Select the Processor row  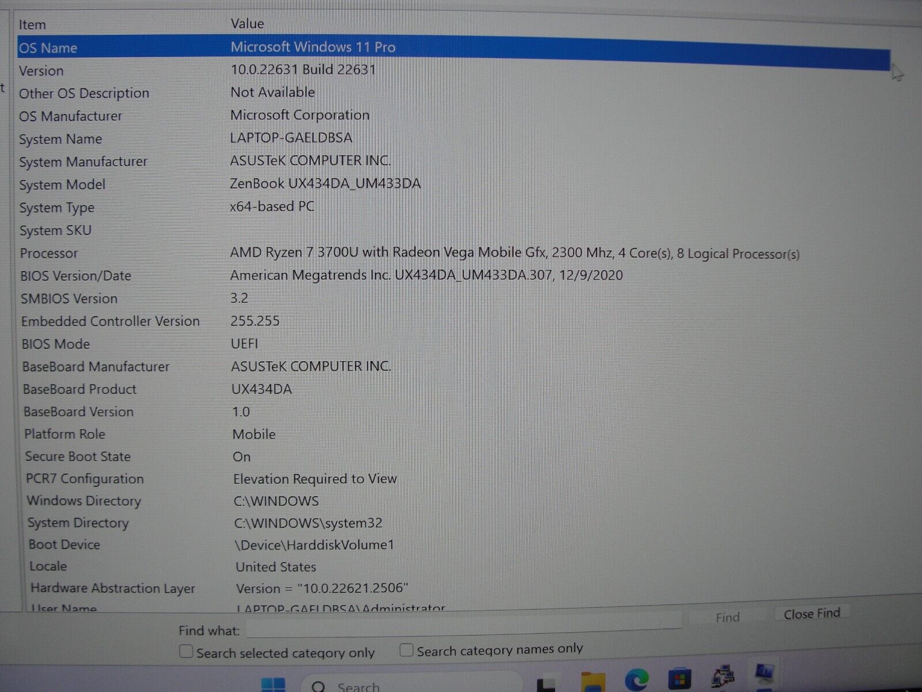454,253
